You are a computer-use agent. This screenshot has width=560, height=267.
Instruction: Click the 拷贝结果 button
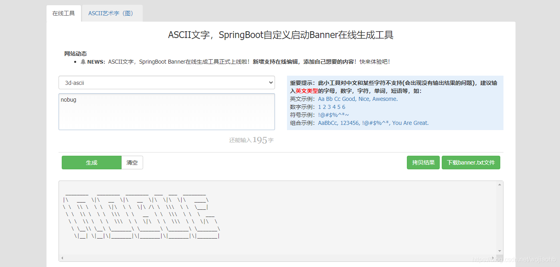(x=423, y=163)
